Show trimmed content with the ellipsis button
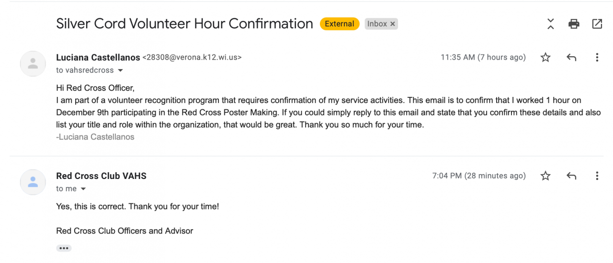The image size is (613, 263). (x=64, y=248)
